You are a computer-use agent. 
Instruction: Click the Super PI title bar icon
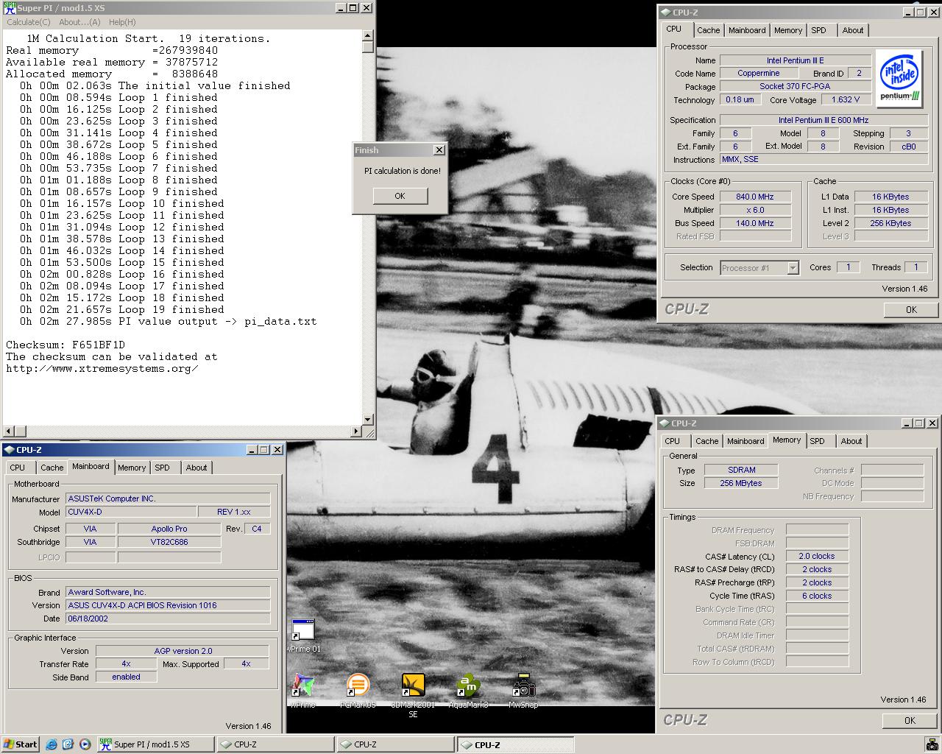tap(10, 8)
